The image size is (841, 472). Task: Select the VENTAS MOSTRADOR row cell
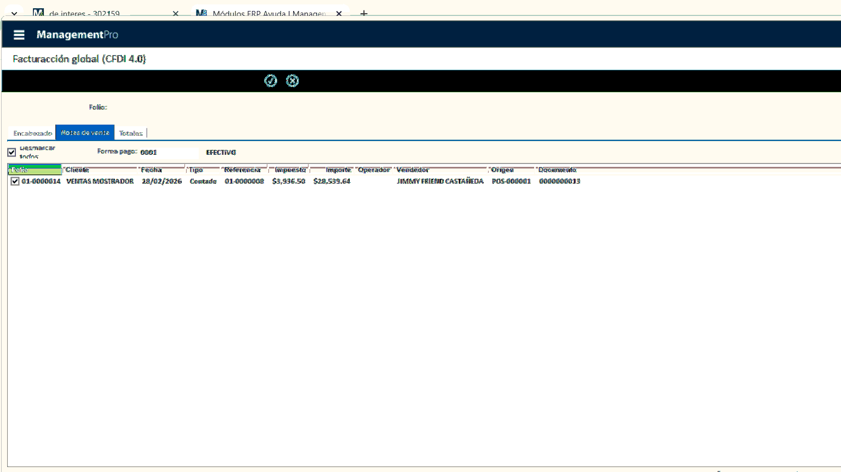(x=100, y=181)
